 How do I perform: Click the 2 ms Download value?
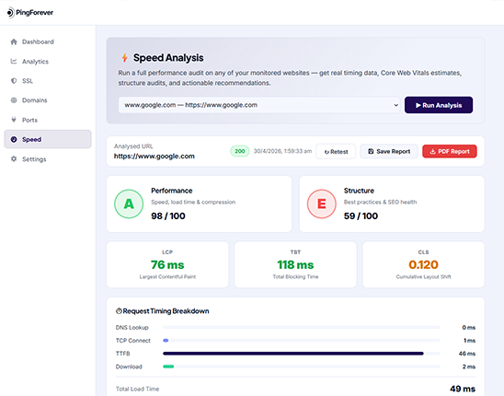469,367
